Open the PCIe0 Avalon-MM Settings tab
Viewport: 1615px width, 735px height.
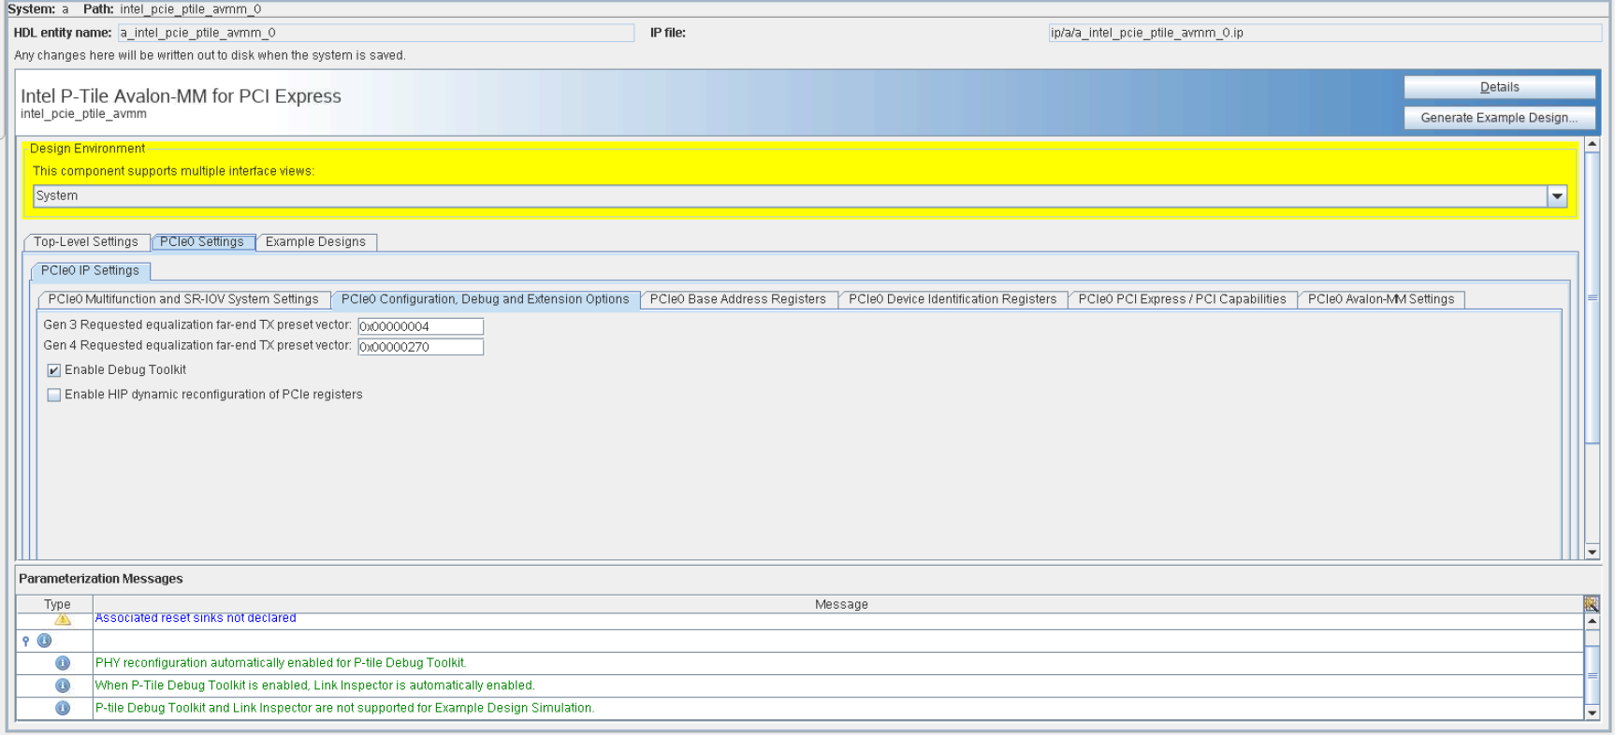[1381, 300]
